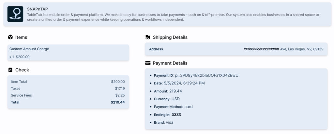Click the Check receipt icon

tap(10, 70)
